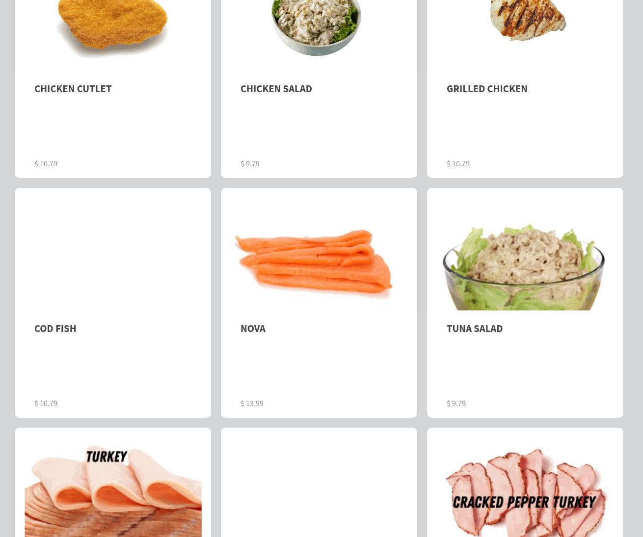Click the $13.99 Nova price
The height and width of the screenshot is (537, 643).
[252, 403]
